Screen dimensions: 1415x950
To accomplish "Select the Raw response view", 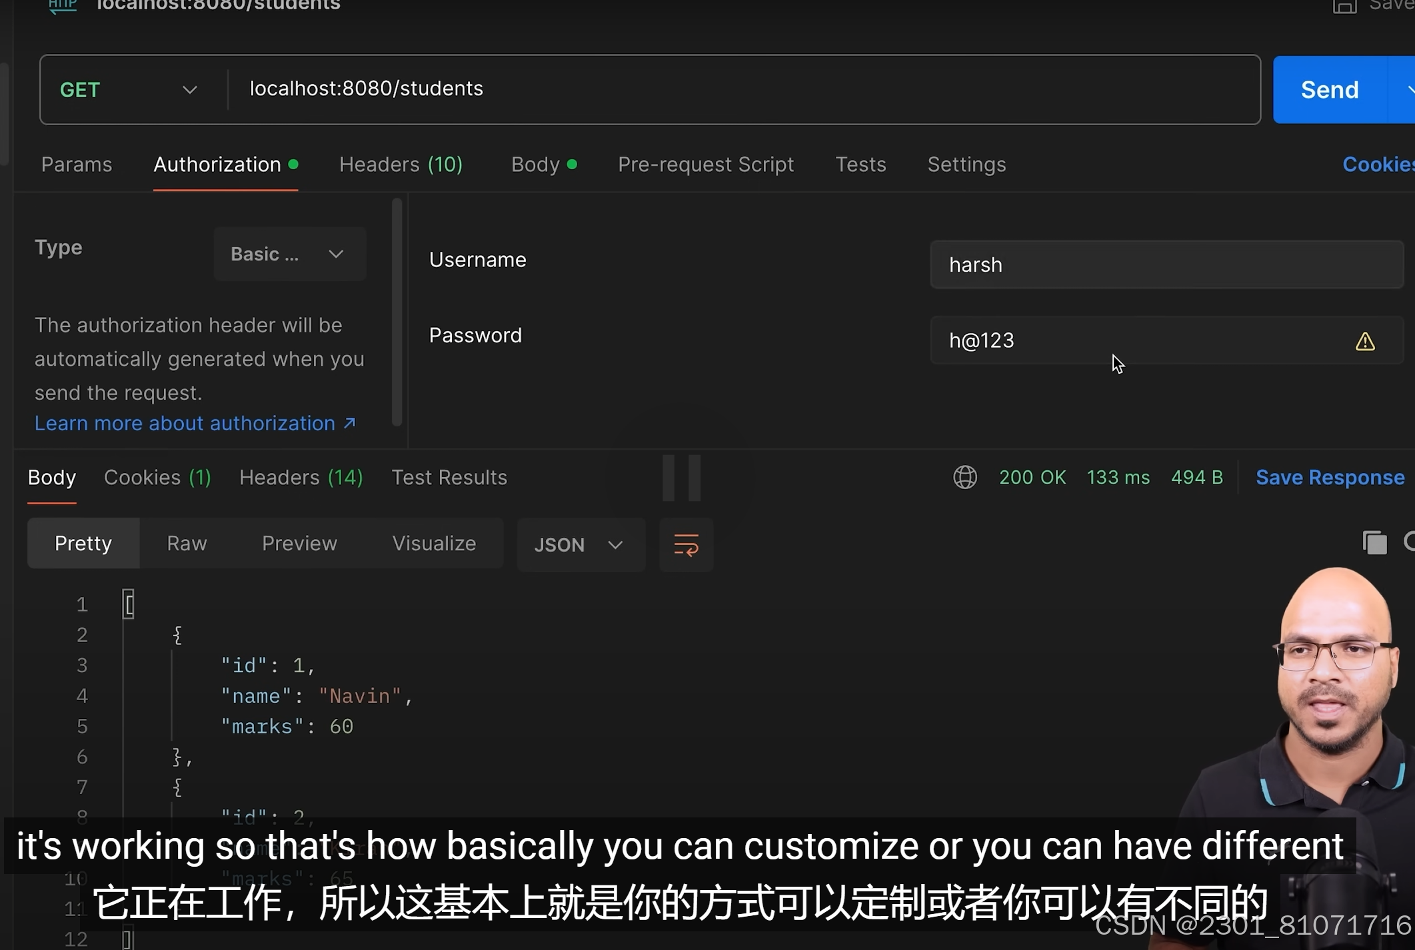I will [x=187, y=543].
